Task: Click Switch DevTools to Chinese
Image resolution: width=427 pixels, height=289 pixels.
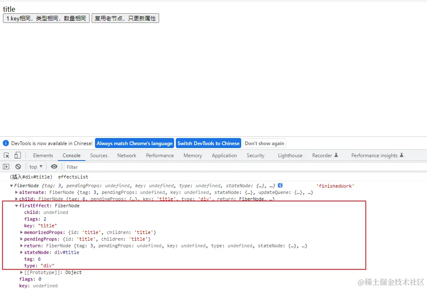Action: pos(209,143)
